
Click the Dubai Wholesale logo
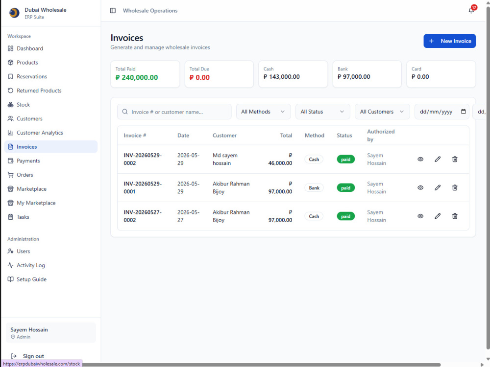(14, 13)
